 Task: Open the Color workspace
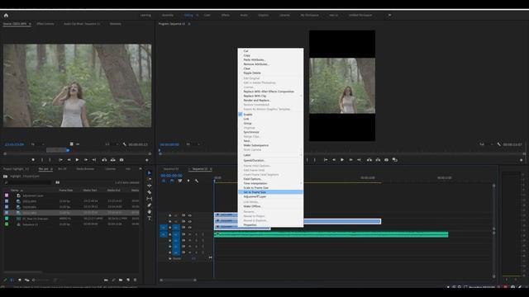click(x=207, y=15)
